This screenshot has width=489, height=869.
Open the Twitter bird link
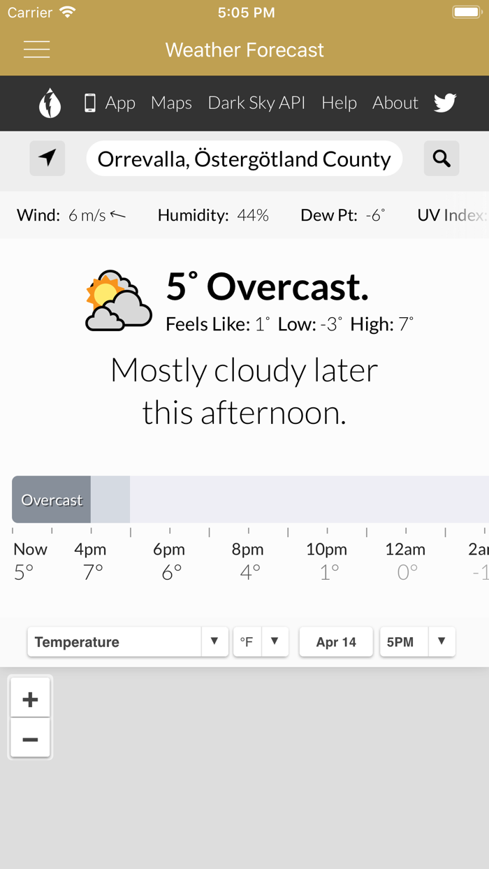[x=445, y=103]
